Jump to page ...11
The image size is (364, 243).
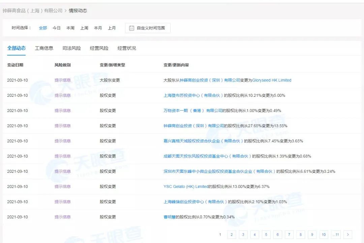pyautogui.click(x=336, y=235)
